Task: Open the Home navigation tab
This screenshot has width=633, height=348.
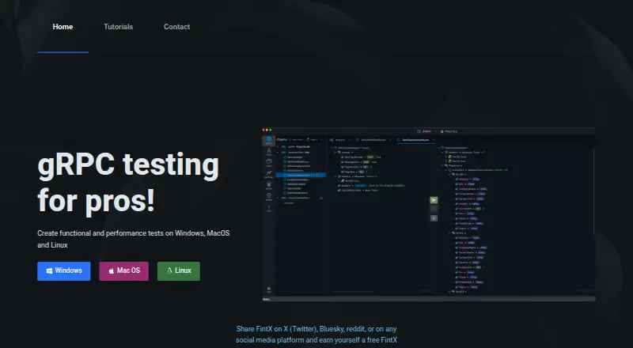Action: point(63,27)
